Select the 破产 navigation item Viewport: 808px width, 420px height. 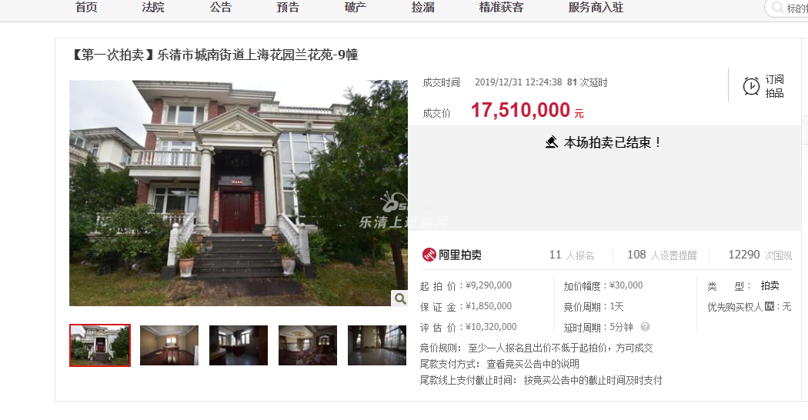[x=355, y=8]
